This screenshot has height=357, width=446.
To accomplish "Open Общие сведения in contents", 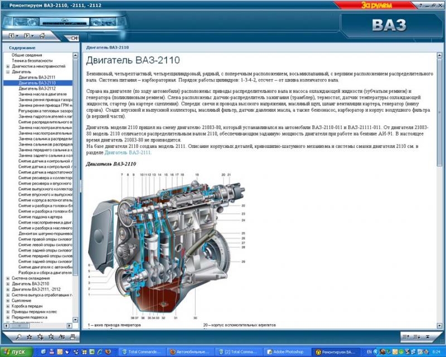I will (27, 55).
